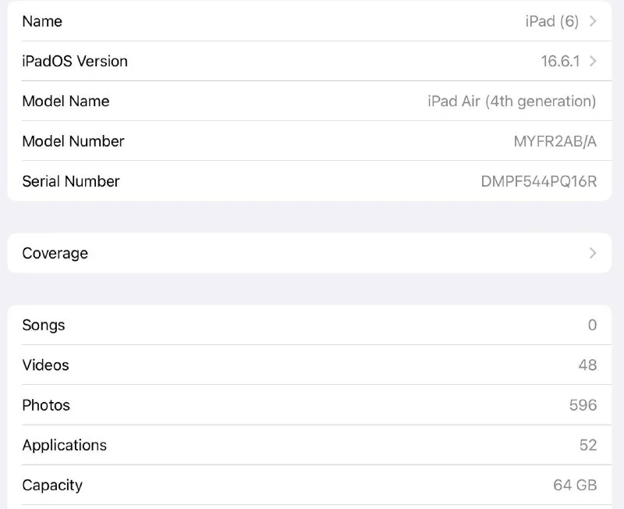
Task: Open the Coverage label
Action: pyautogui.click(x=55, y=253)
